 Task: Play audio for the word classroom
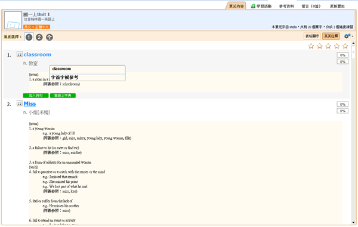click(20, 54)
